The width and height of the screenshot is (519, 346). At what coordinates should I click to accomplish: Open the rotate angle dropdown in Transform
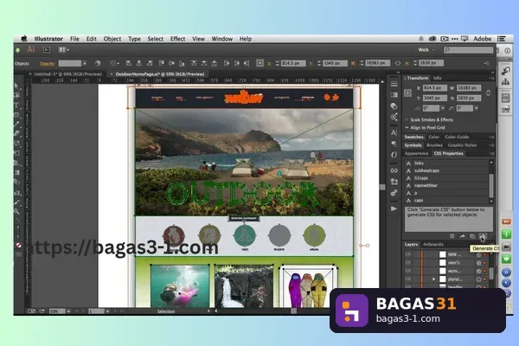point(443,108)
